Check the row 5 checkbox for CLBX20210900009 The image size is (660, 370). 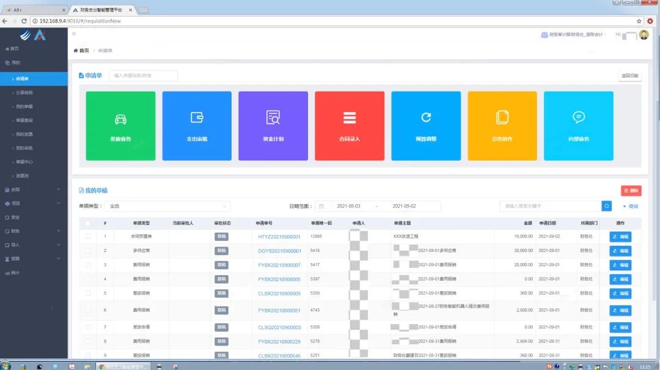click(87, 293)
